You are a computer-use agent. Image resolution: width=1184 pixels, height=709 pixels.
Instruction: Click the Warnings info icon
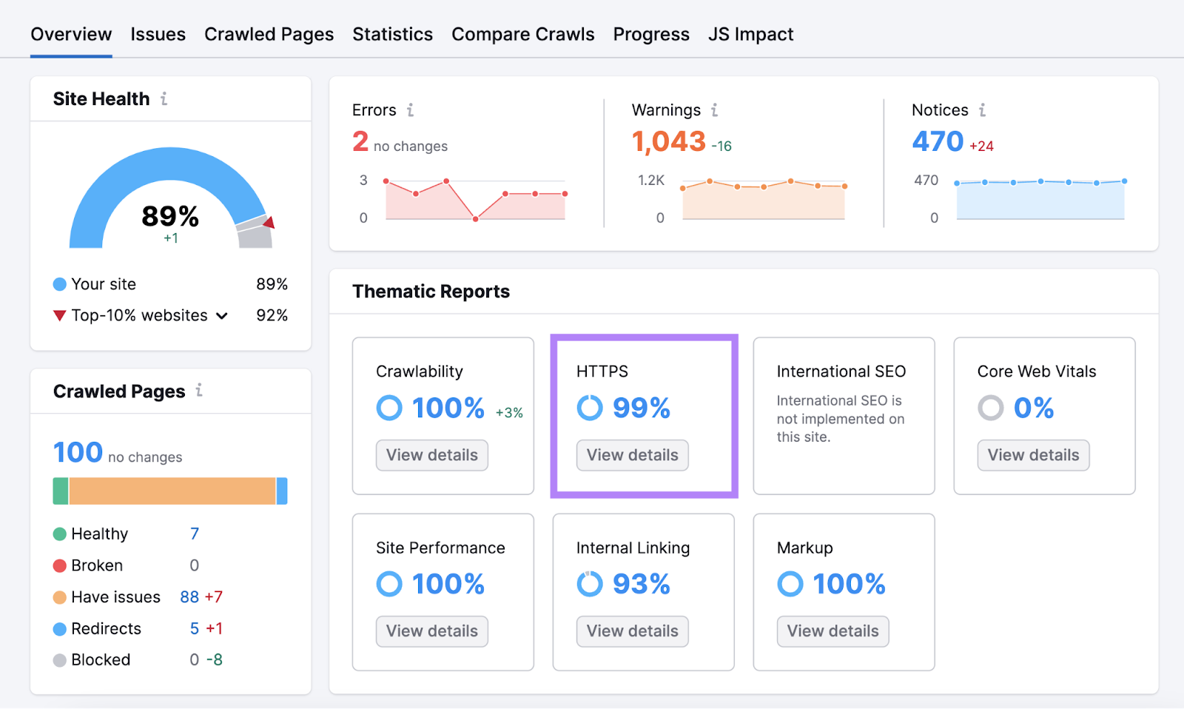714,110
